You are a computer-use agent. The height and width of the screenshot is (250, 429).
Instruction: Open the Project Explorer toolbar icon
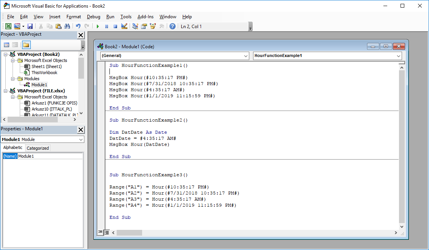135,26
